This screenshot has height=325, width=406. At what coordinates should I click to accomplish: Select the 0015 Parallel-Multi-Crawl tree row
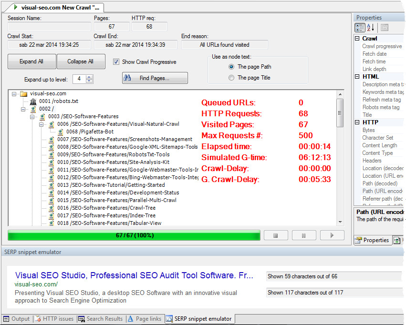click(117, 200)
